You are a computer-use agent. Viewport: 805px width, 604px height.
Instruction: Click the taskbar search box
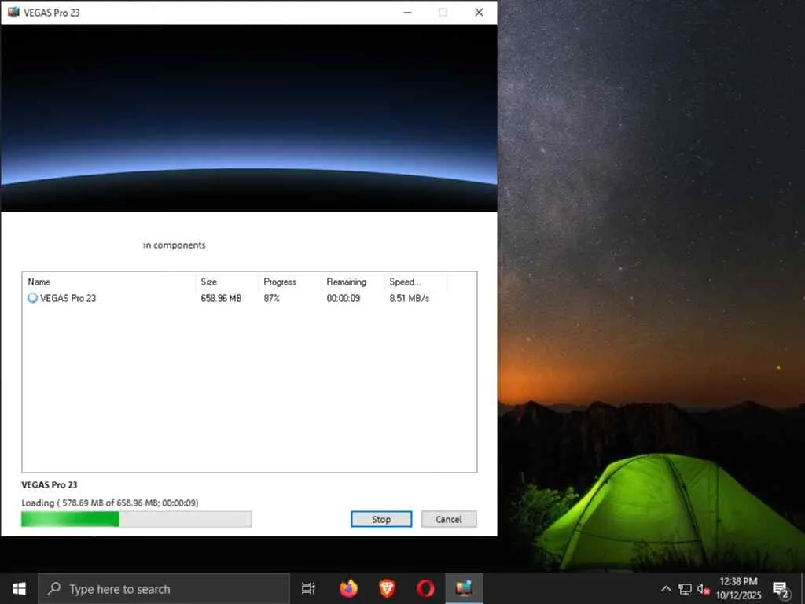pos(164,588)
